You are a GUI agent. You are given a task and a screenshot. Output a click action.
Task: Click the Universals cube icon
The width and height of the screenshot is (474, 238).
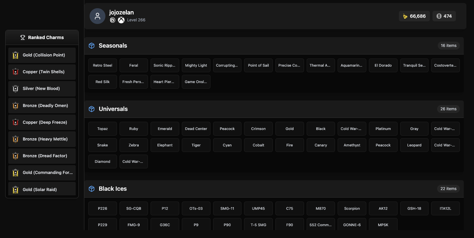[92, 109]
